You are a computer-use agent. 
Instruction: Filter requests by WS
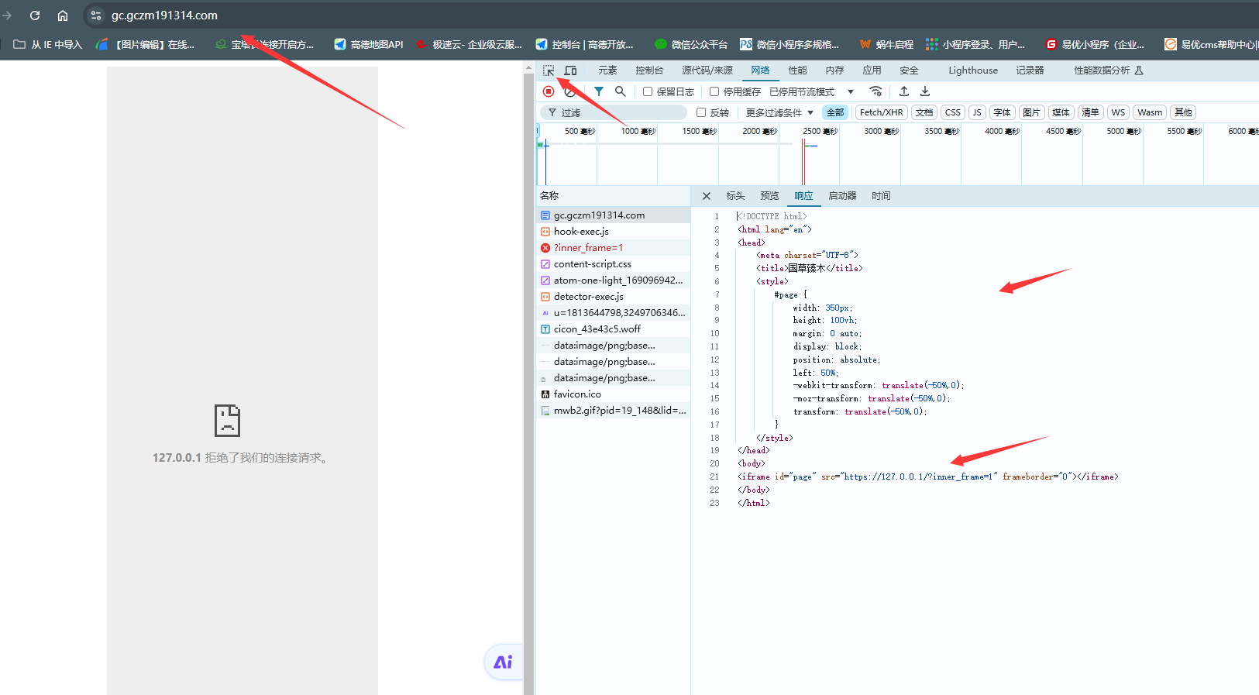coord(1118,112)
